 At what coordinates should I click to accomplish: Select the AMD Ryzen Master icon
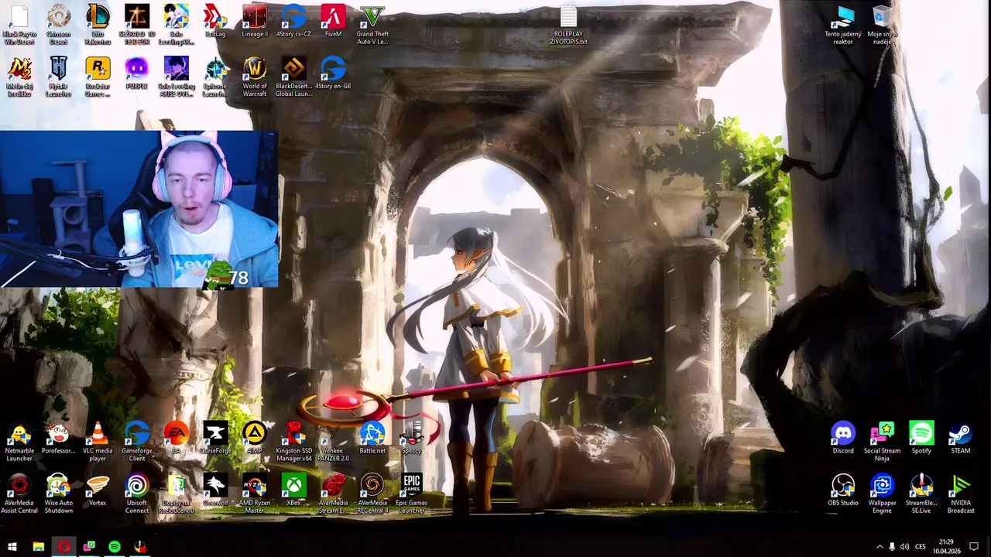tap(255, 494)
